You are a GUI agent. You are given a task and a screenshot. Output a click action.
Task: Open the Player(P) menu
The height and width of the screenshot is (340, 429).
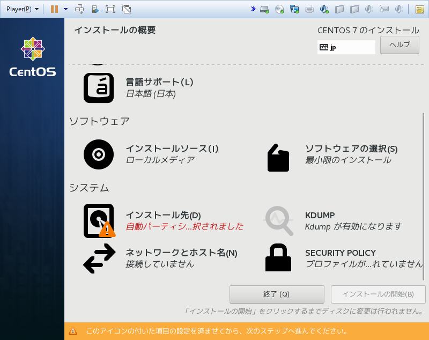click(x=22, y=9)
